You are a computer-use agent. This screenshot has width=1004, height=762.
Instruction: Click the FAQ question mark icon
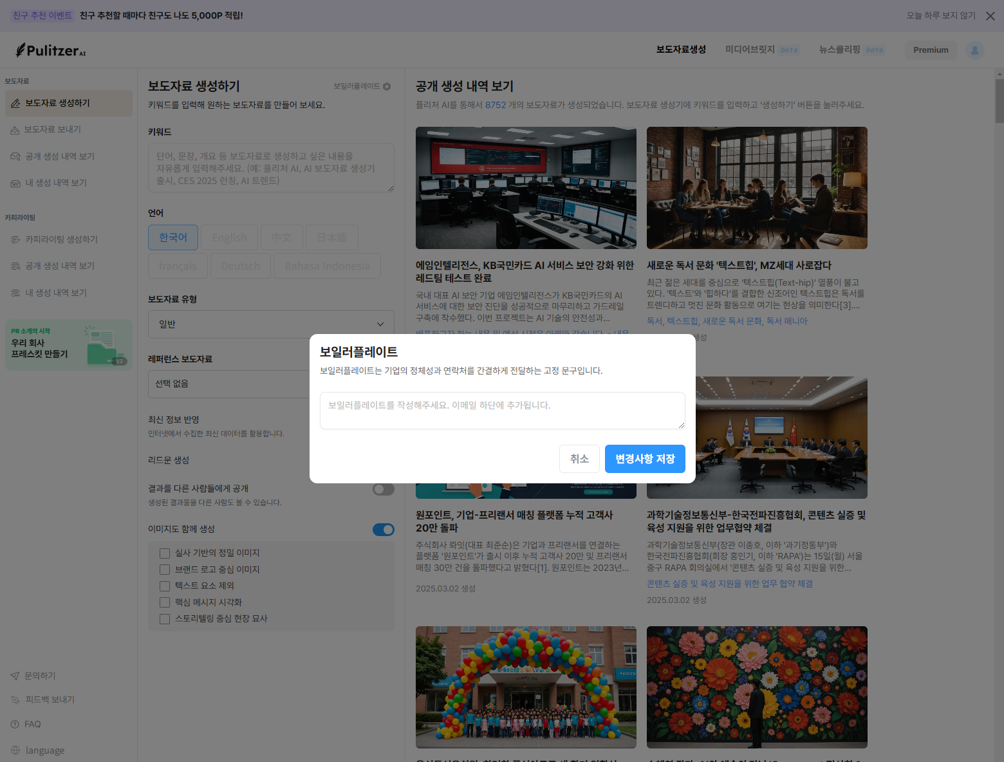pos(15,724)
